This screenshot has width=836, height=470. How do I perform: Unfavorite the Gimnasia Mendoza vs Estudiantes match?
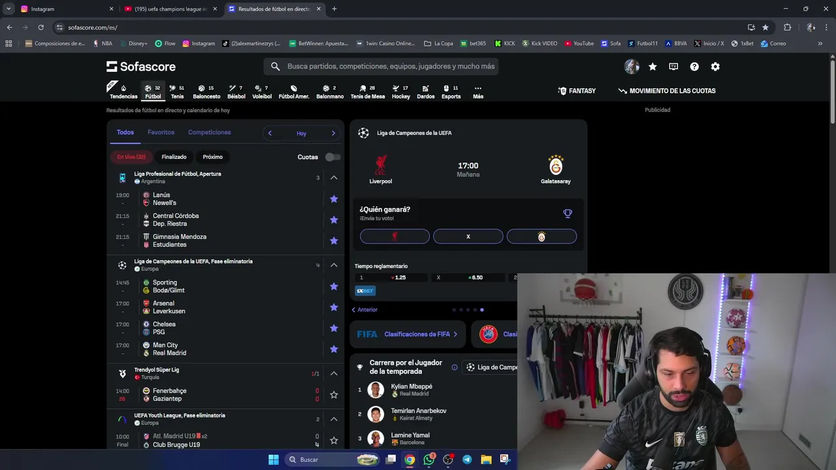[x=334, y=241]
